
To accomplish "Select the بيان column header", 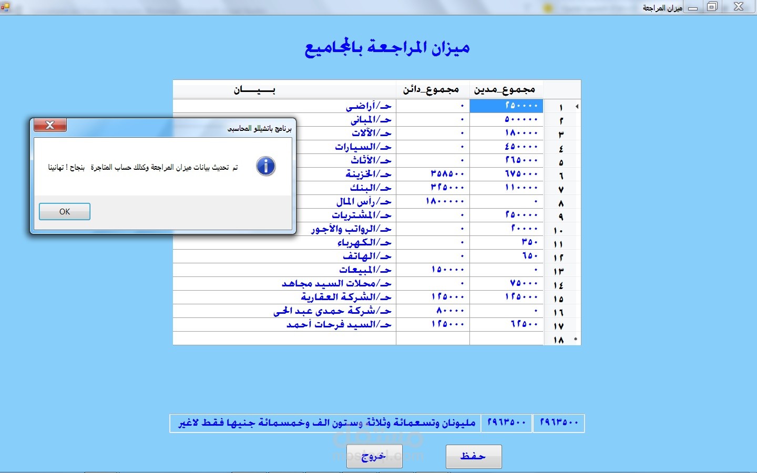I will coord(284,89).
